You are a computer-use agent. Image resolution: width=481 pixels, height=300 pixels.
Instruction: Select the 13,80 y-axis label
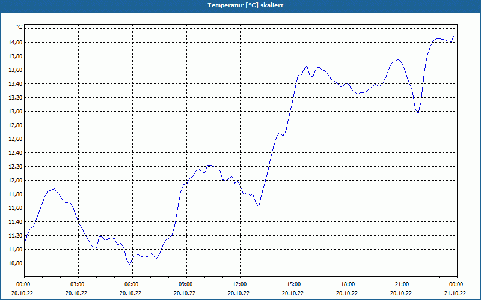tap(14, 56)
